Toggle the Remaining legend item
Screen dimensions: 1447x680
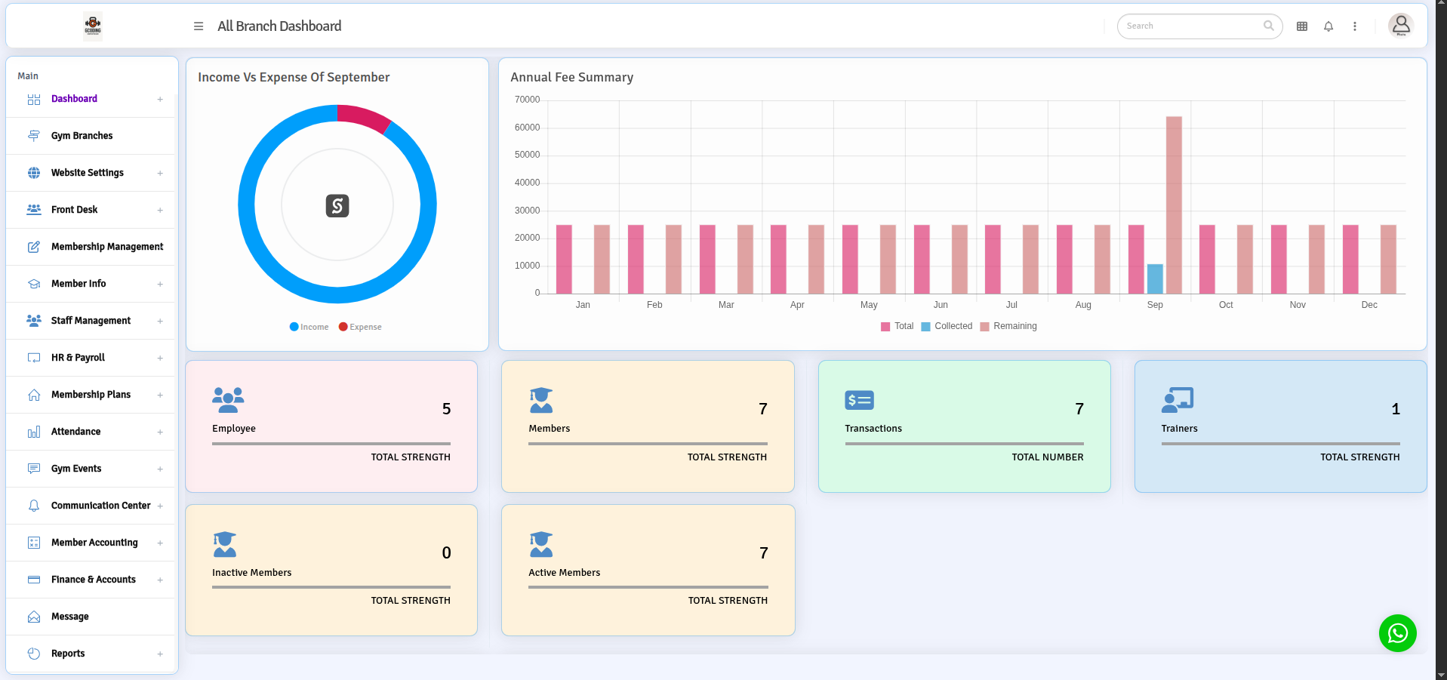coord(1008,326)
